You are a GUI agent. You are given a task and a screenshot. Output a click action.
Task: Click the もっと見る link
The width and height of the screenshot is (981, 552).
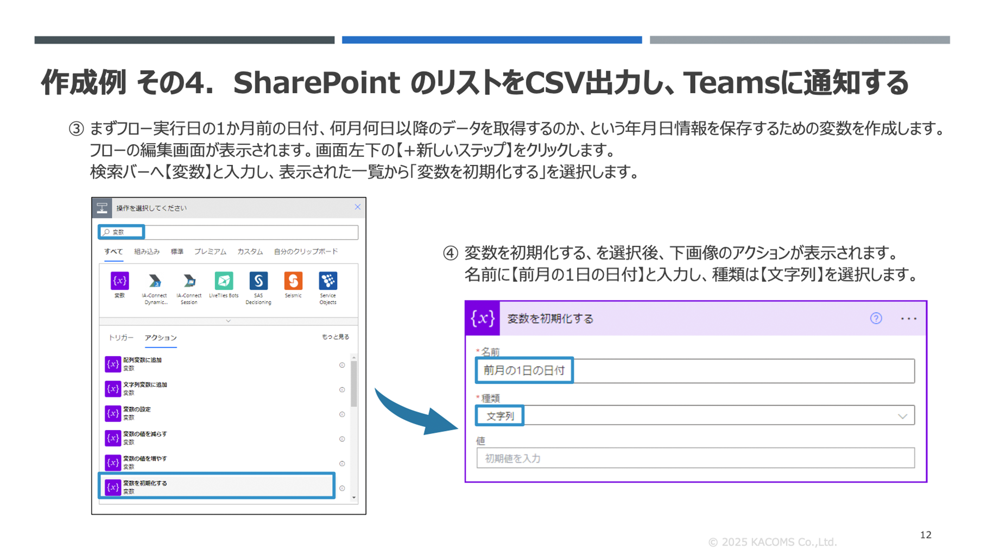[x=335, y=337]
